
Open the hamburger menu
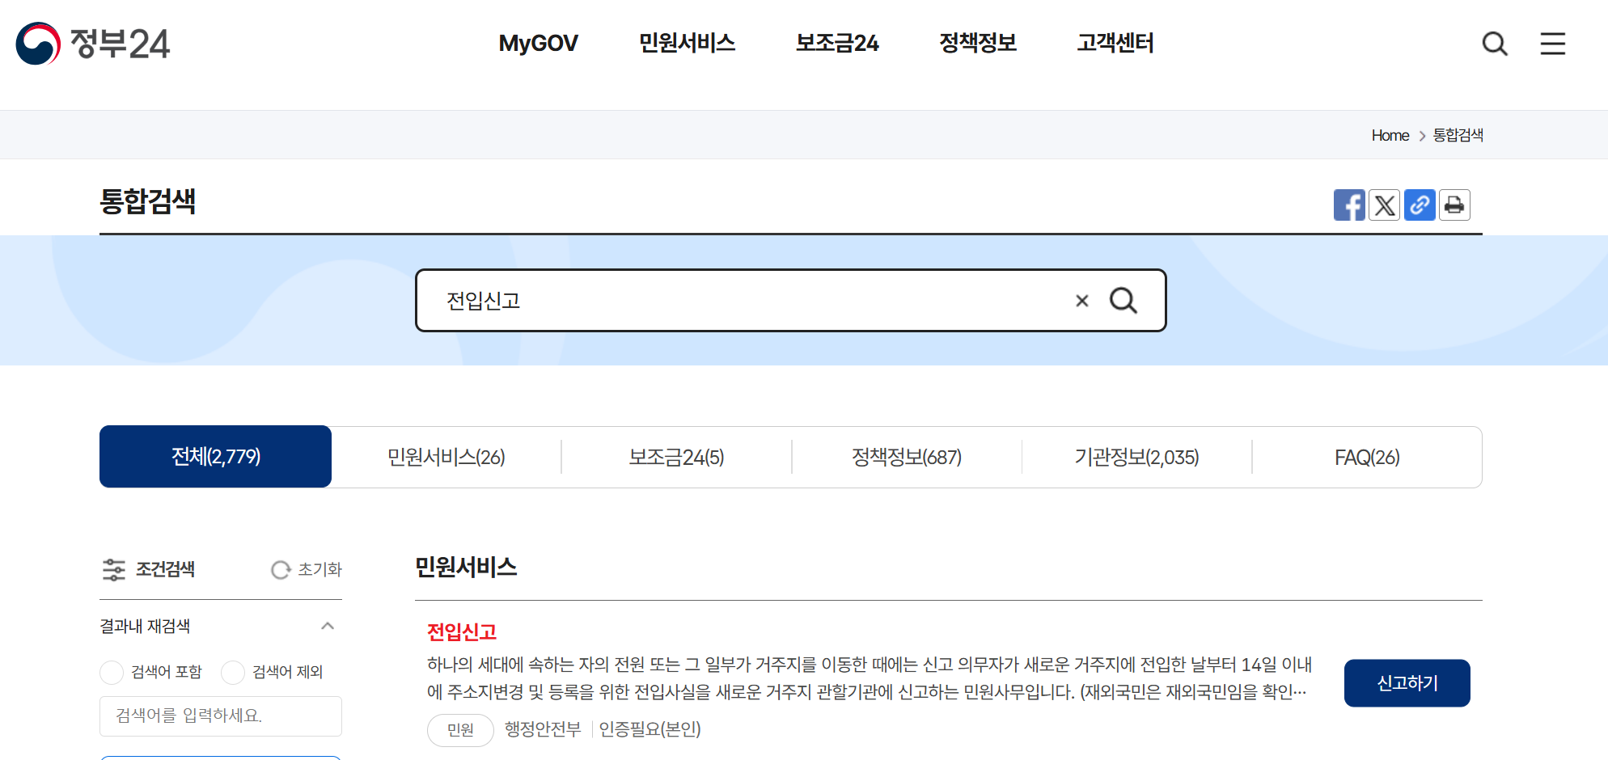tap(1553, 44)
